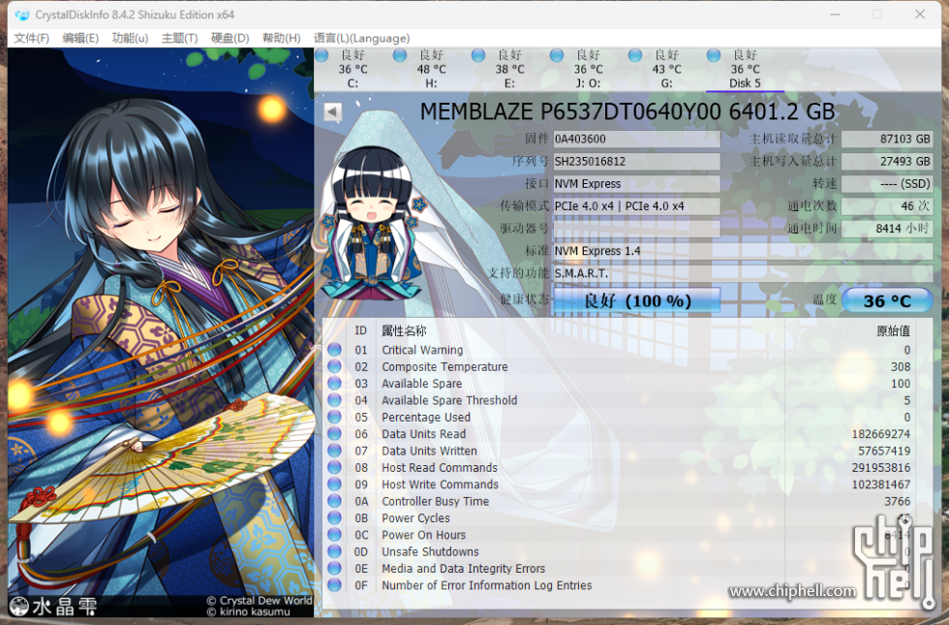Click the transfer mode field PCIe 4.0 x4
This screenshot has height=625, width=949.
click(x=637, y=205)
